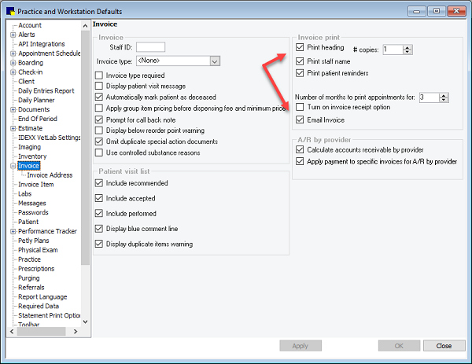Expand the Performance Tracker node

click(x=13, y=231)
